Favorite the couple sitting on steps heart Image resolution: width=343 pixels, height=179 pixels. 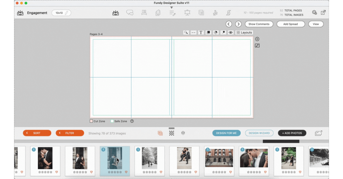(196, 172)
